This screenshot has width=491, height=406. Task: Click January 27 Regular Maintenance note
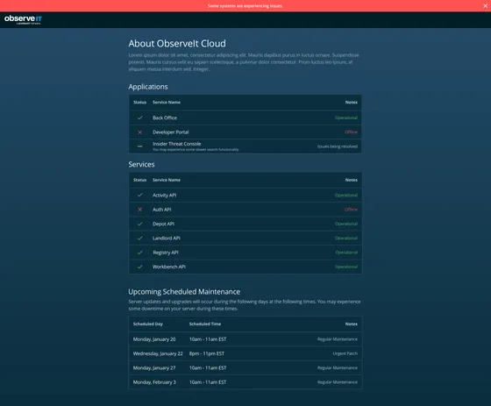coord(338,367)
